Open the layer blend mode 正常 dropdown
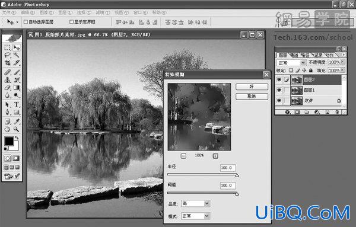 (291, 63)
